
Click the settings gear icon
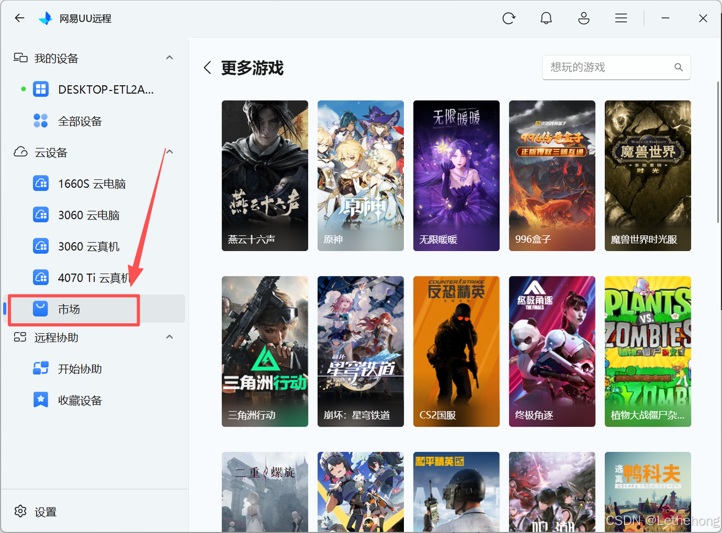tap(21, 512)
